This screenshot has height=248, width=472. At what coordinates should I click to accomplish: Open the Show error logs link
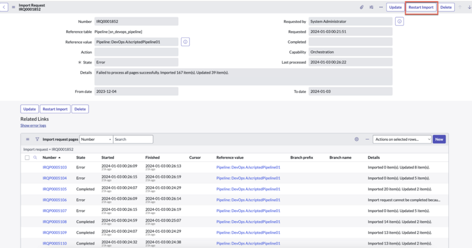[x=33, y=125]
